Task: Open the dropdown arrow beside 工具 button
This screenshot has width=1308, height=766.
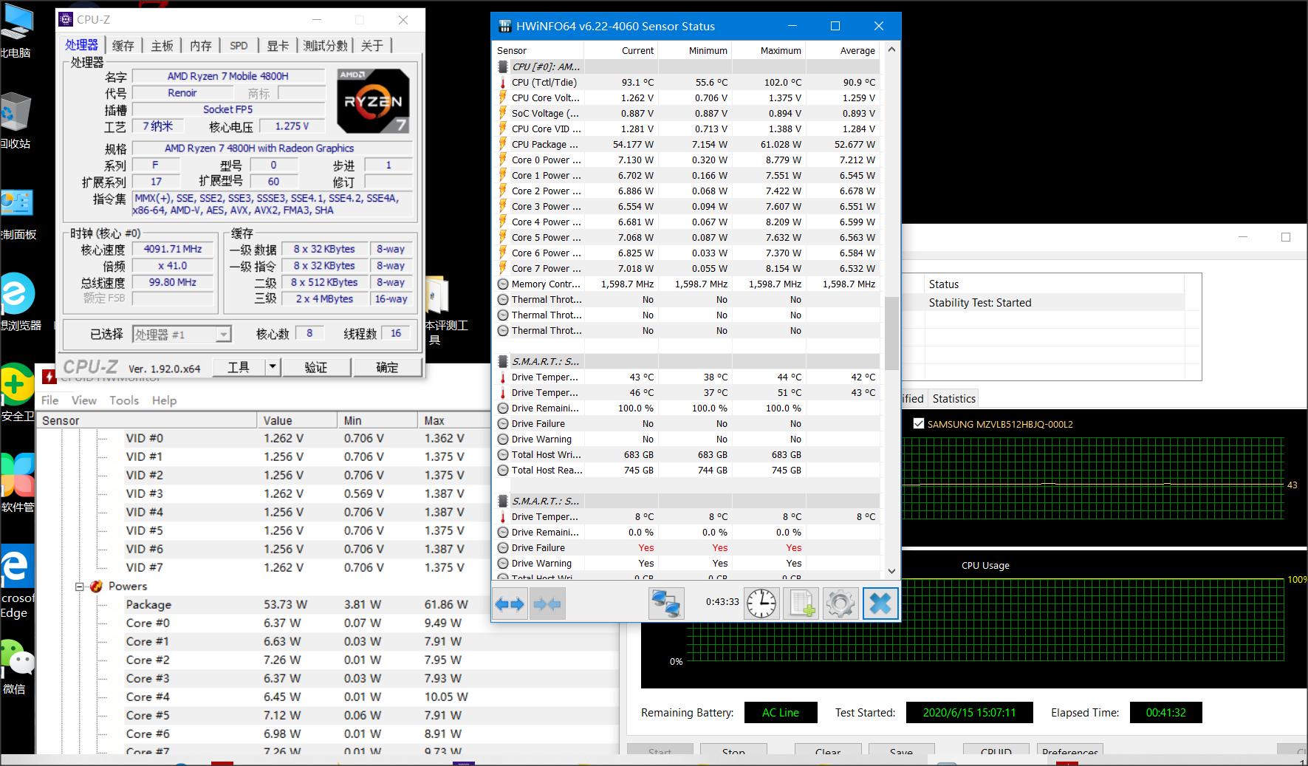Action: coord(273,367)
